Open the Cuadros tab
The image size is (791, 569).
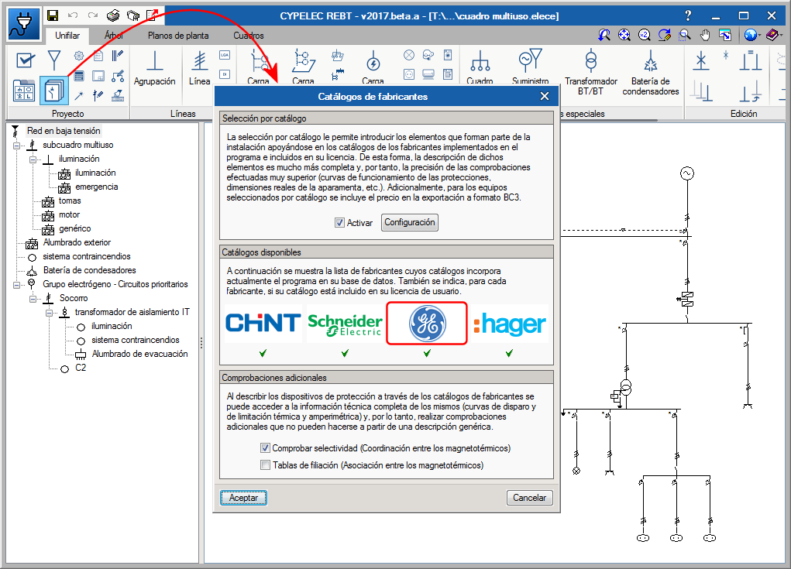pos(249,36)
